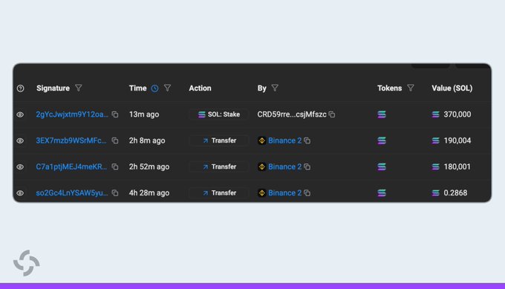
Task: Click the Signature column header
Action: point(53,88)
